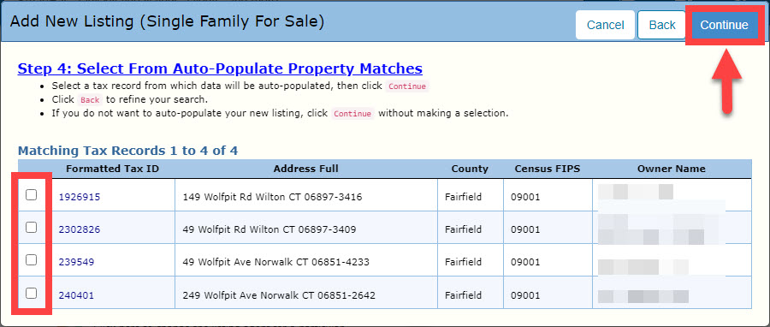Go Back to refine search
The height and width of the screenshot is (327, 770).
662,25
